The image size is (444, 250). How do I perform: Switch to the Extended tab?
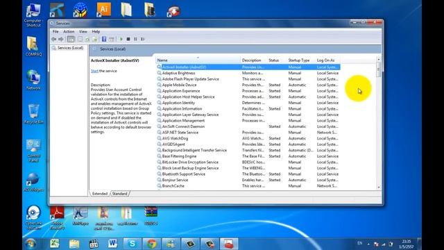point(100,194)
